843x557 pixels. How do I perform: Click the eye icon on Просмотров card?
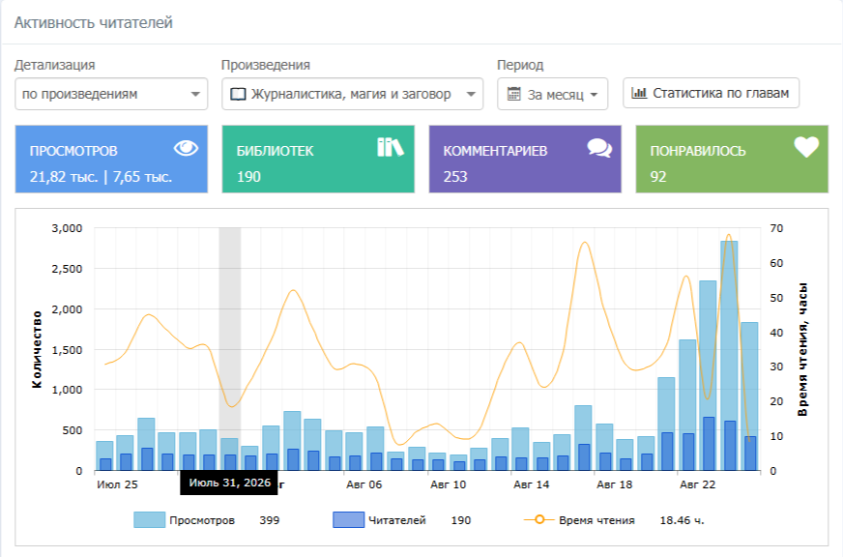coord(186,148)
